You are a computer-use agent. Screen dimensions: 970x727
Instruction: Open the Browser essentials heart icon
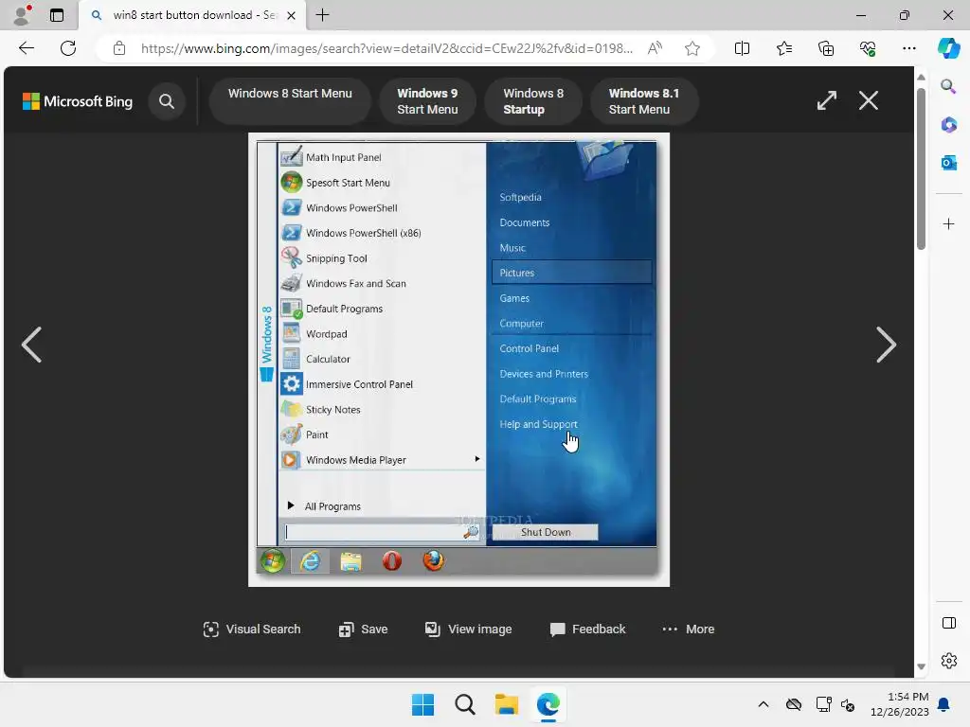(x=868, y=48)
